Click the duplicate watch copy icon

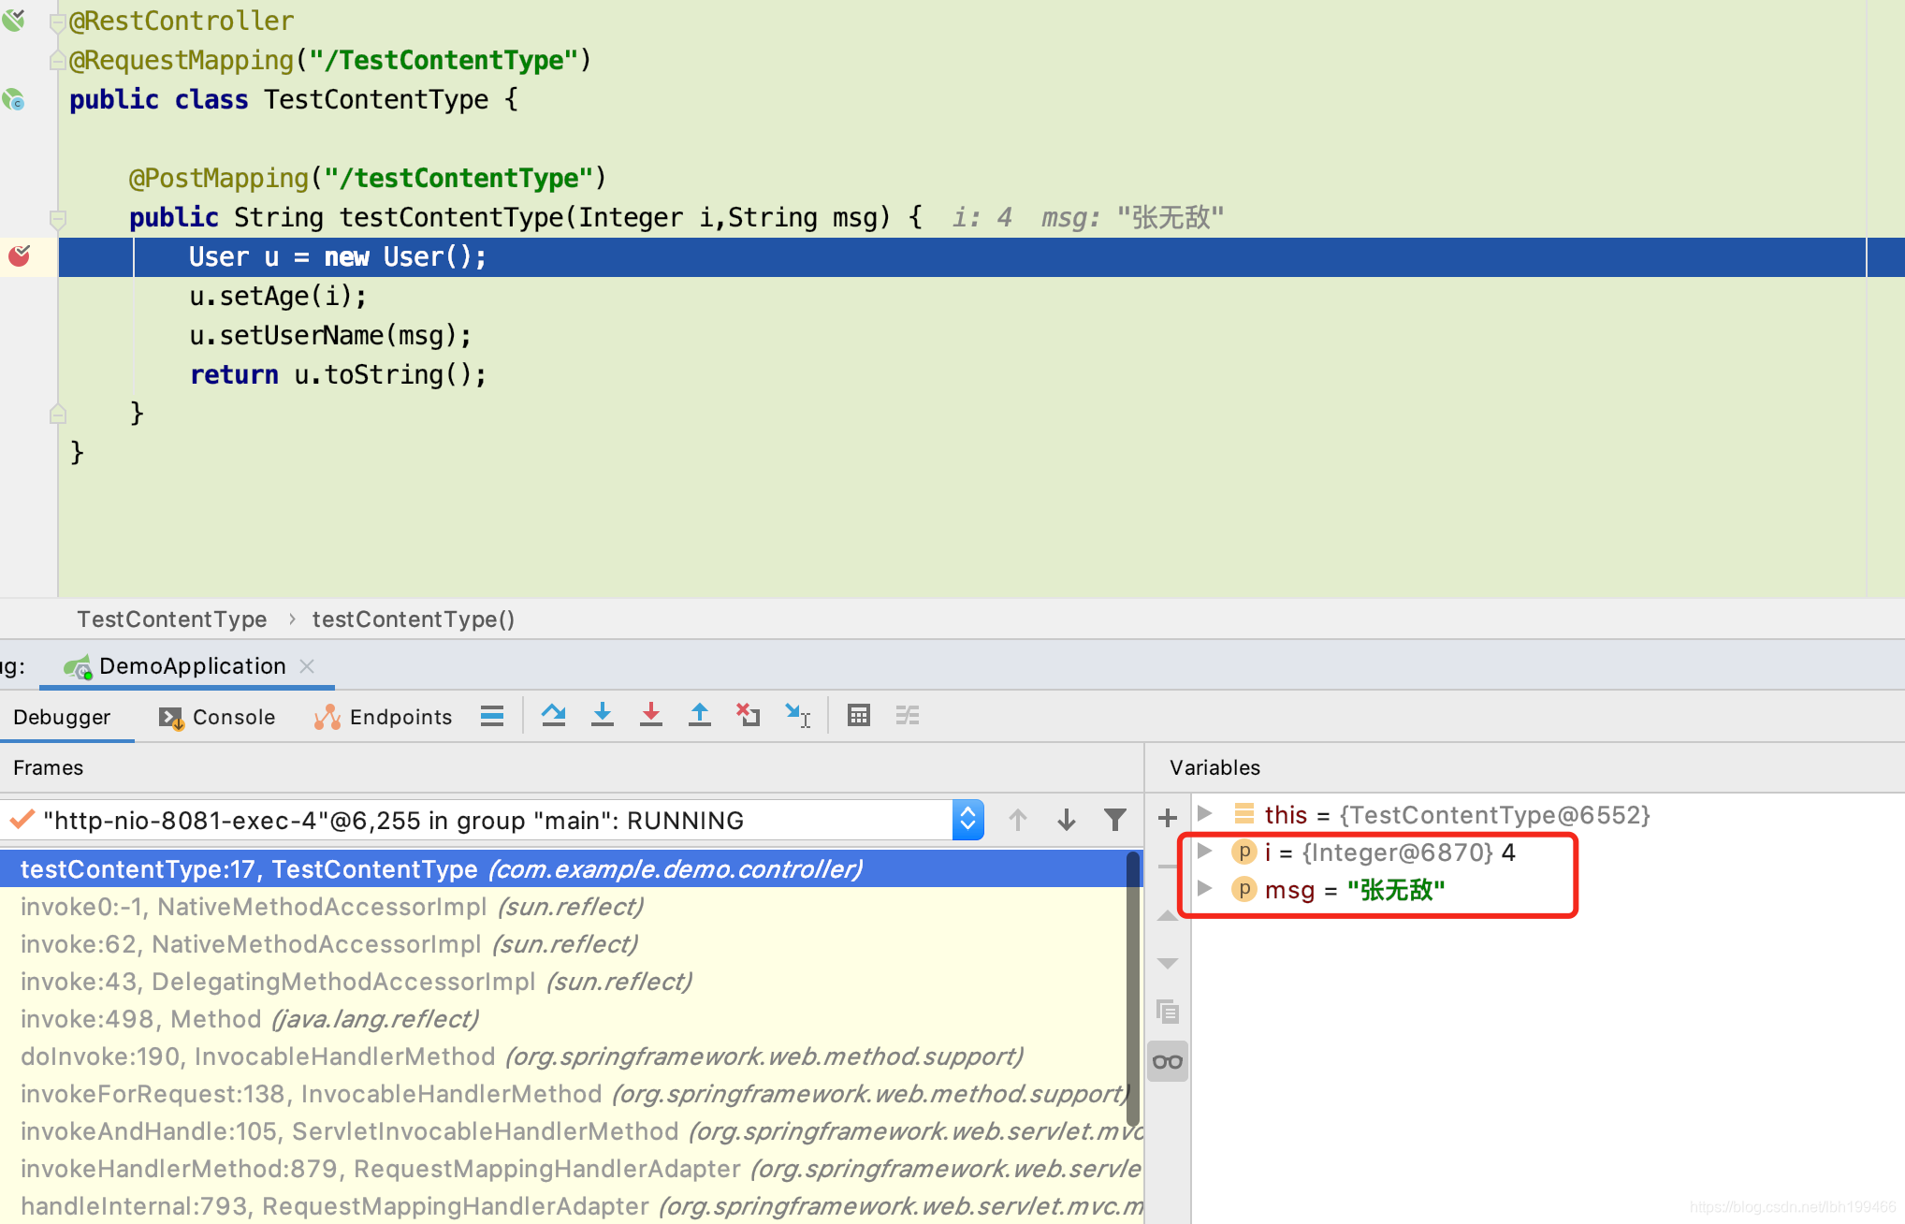(x=1168, y=1012)
